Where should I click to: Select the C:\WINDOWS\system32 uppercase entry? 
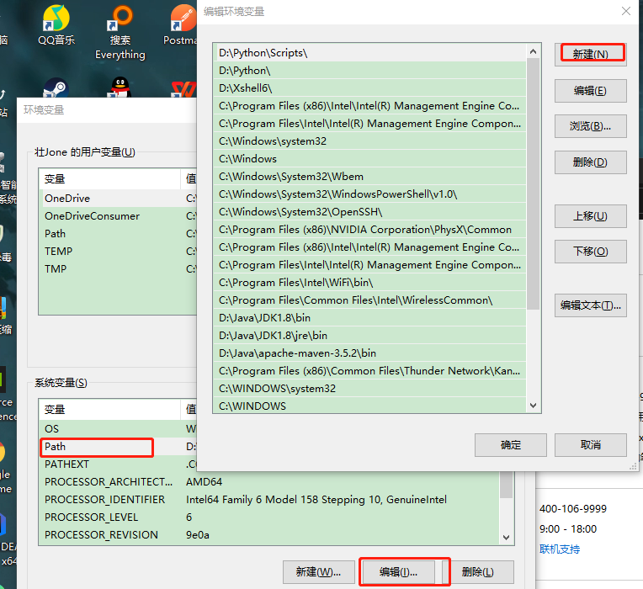click(x=369, y=389)
